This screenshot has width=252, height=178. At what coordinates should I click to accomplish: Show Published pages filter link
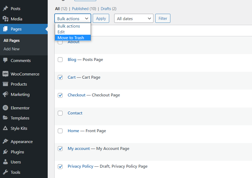(80, 9)
